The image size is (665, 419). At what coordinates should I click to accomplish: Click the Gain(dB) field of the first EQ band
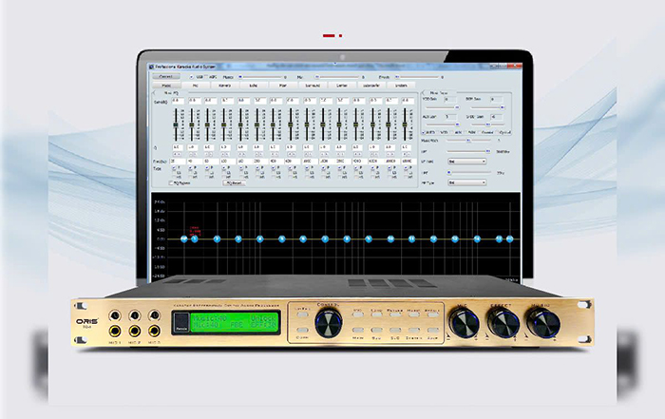click(178, 101)
